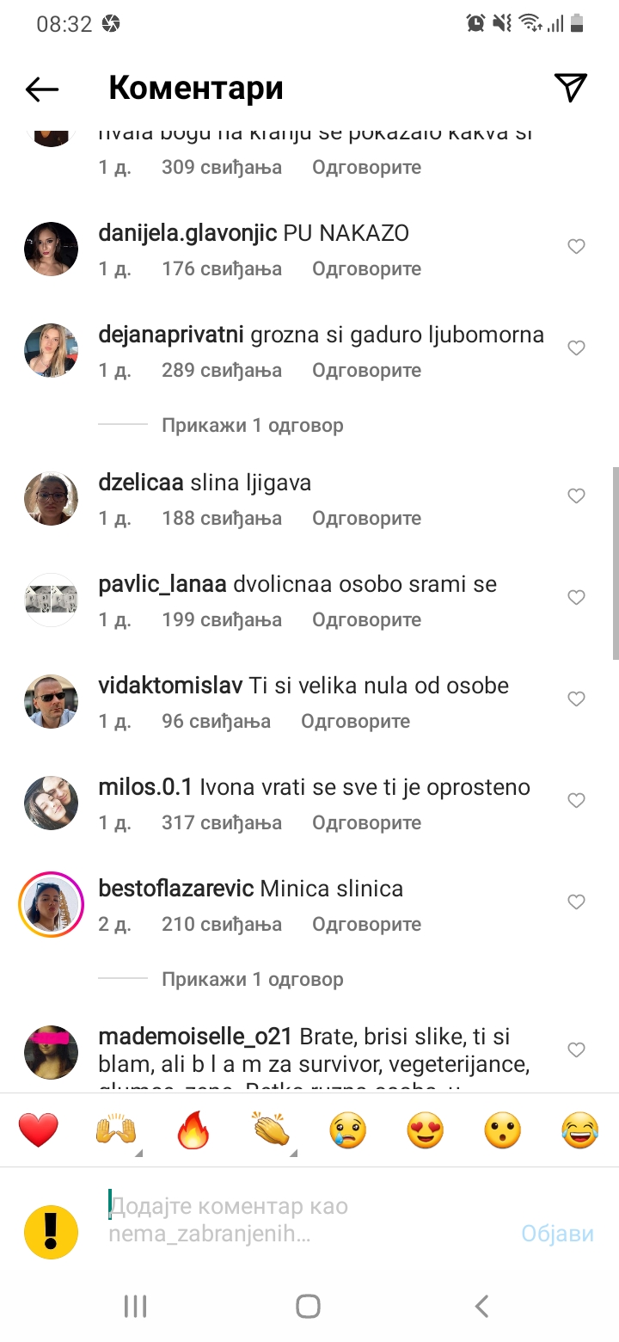This screenshot has width=619, height=1342.
Task: Insert the fire emoji
Action: click(193, 1130)
